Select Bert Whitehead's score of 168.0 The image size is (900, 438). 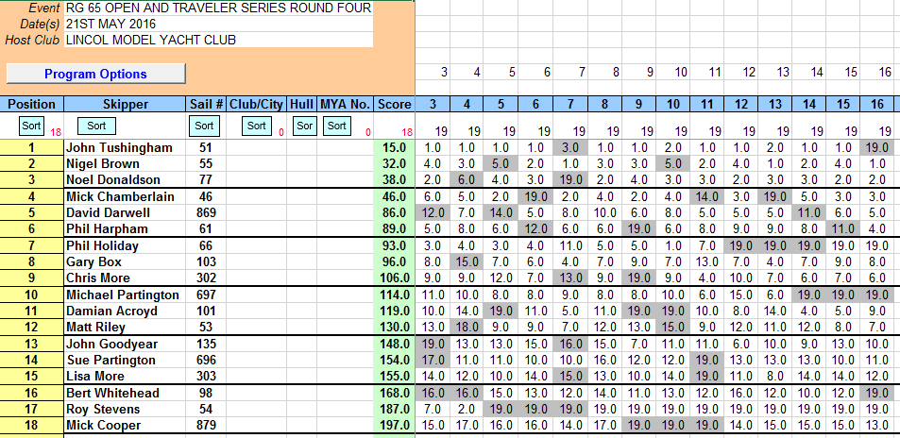tap(395, 393)
